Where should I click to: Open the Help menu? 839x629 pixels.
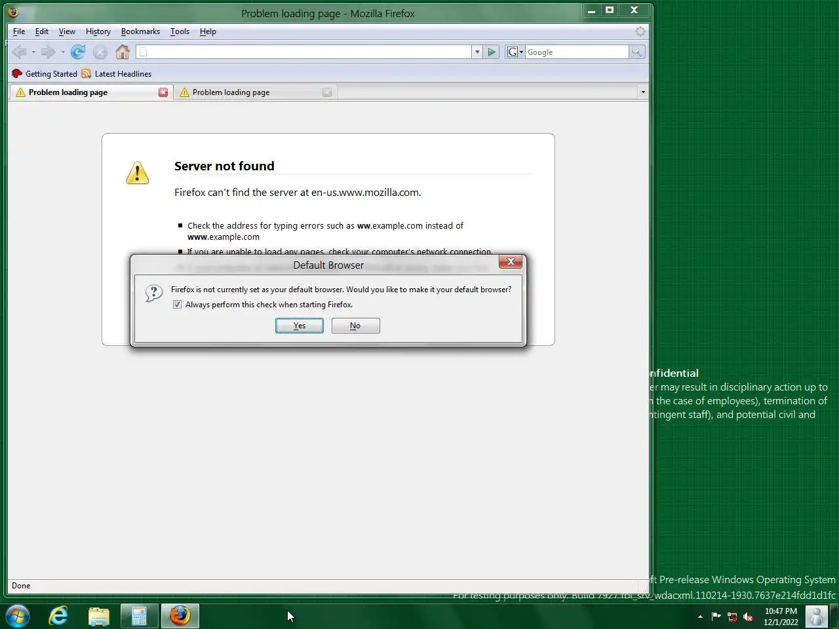(x=208, y=31)
